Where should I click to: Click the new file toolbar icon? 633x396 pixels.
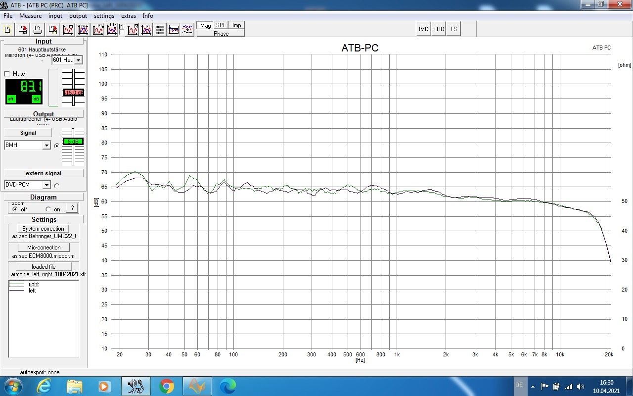[x=7, y=29]
